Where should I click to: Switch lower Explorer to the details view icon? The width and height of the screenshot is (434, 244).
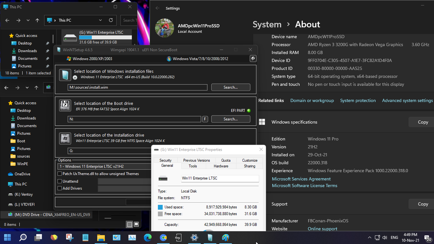[130, 224]
